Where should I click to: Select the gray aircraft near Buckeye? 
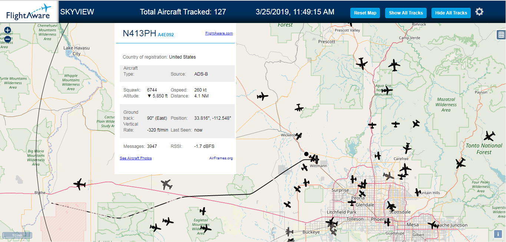point(290,232)
